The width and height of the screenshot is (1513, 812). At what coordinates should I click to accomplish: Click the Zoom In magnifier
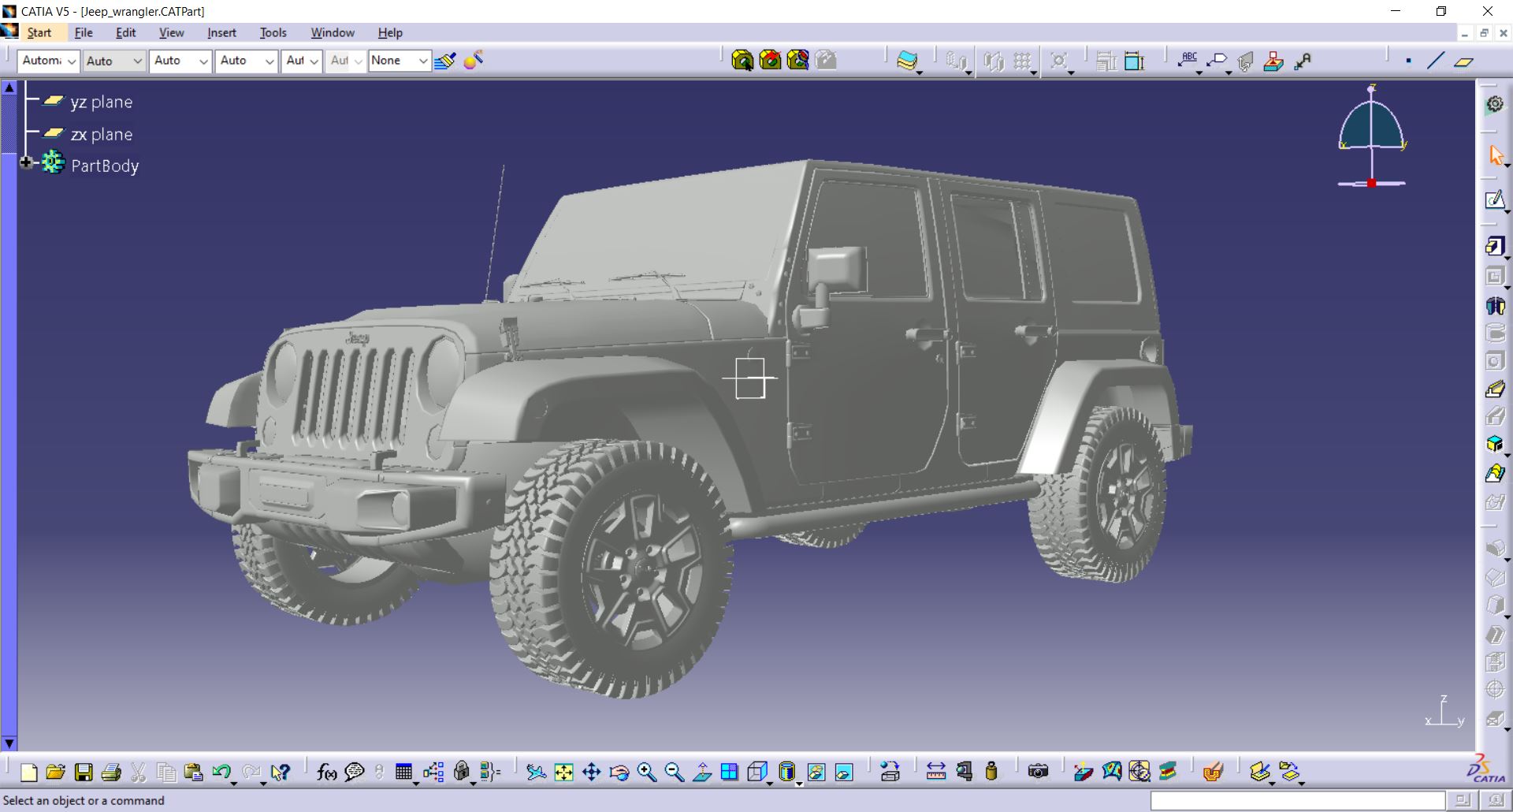click(646, 773)
